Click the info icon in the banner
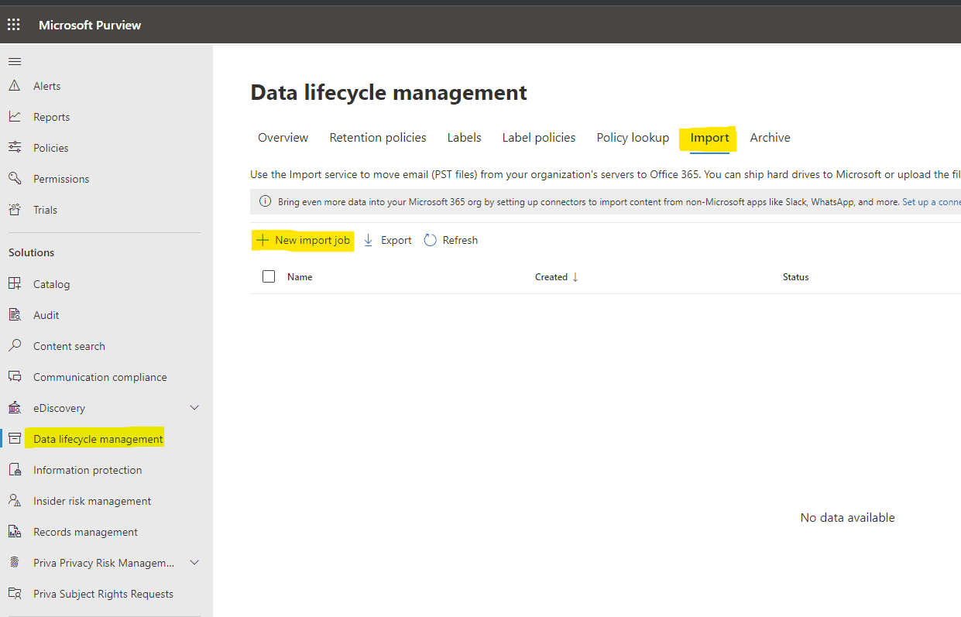The width and height of the screenshot is (961, 617). (265, 202)
